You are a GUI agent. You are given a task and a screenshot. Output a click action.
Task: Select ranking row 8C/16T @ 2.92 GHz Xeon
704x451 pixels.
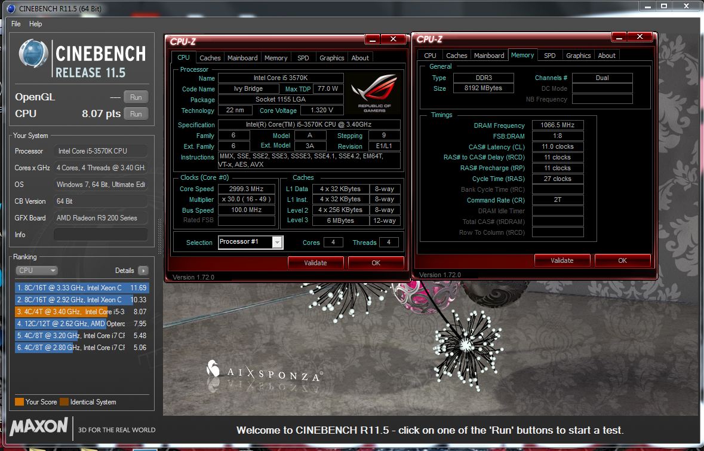(x=82, y=300)
